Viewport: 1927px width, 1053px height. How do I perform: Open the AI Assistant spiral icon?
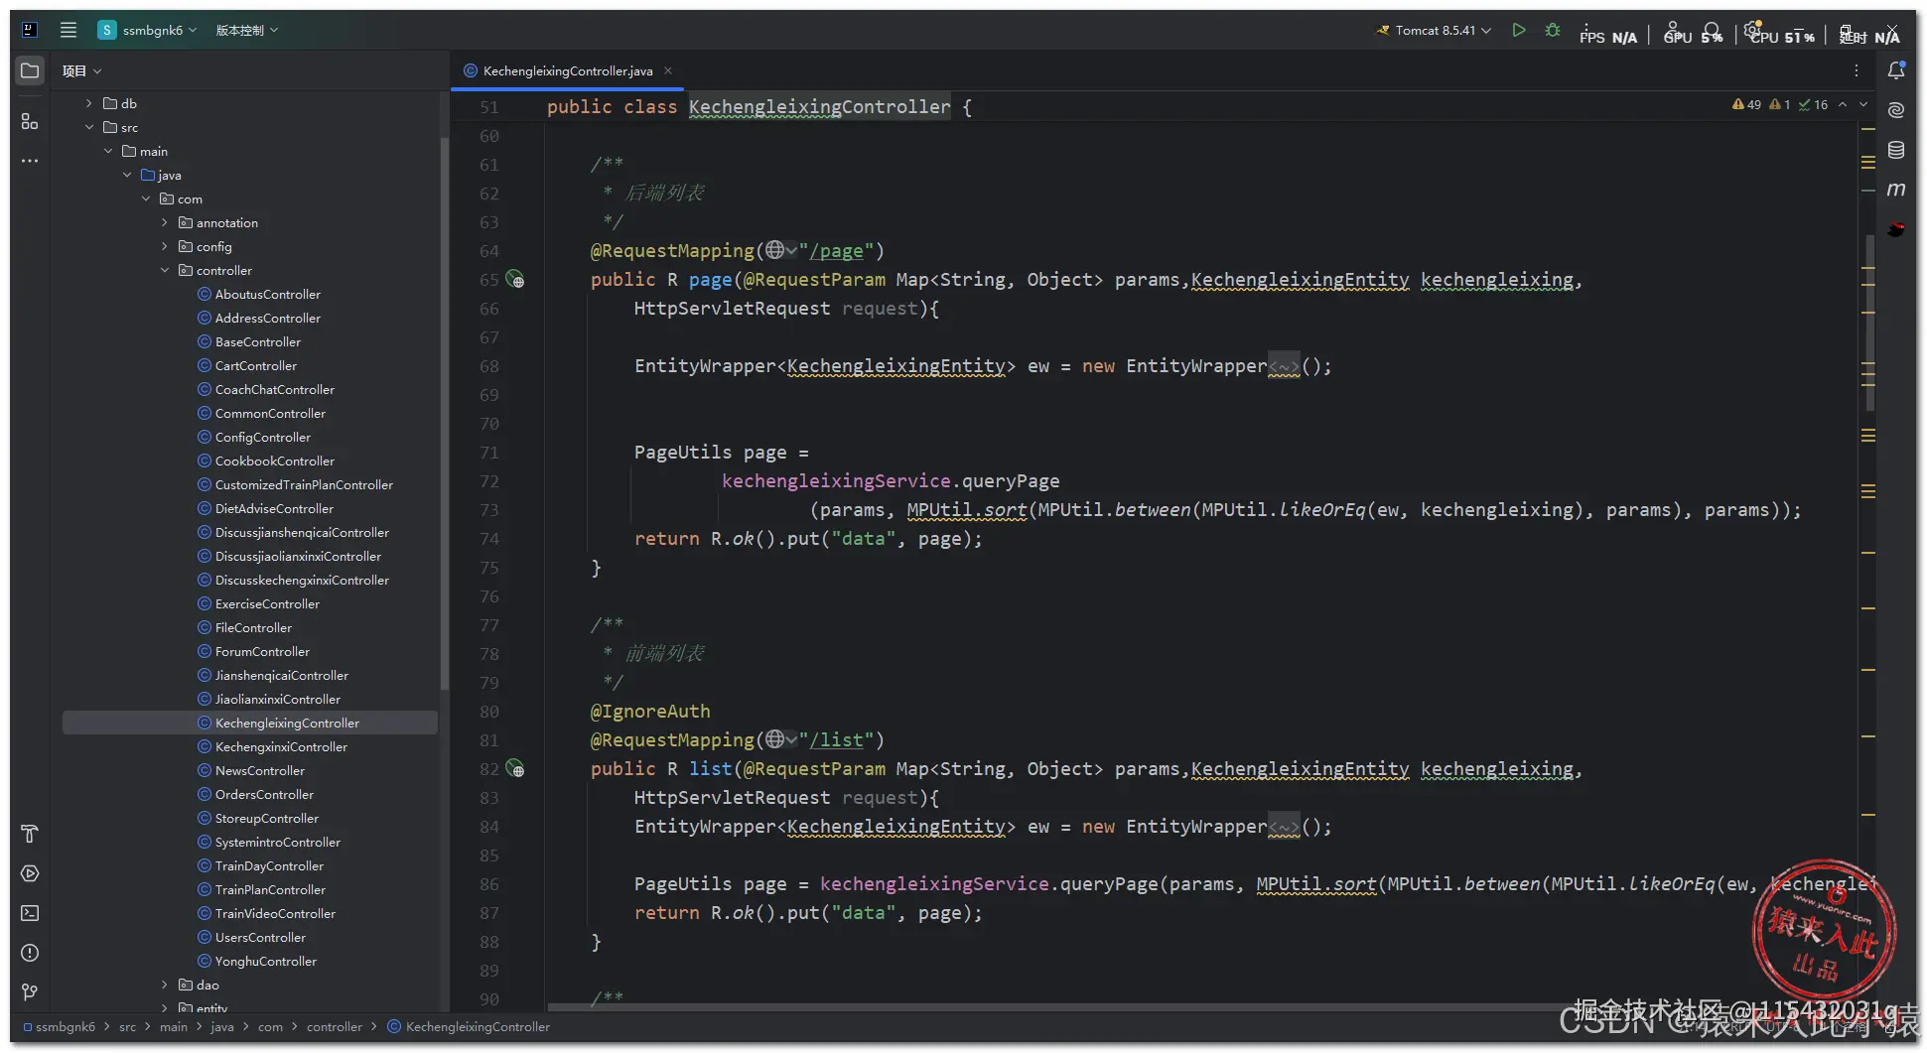point(1896,109)
